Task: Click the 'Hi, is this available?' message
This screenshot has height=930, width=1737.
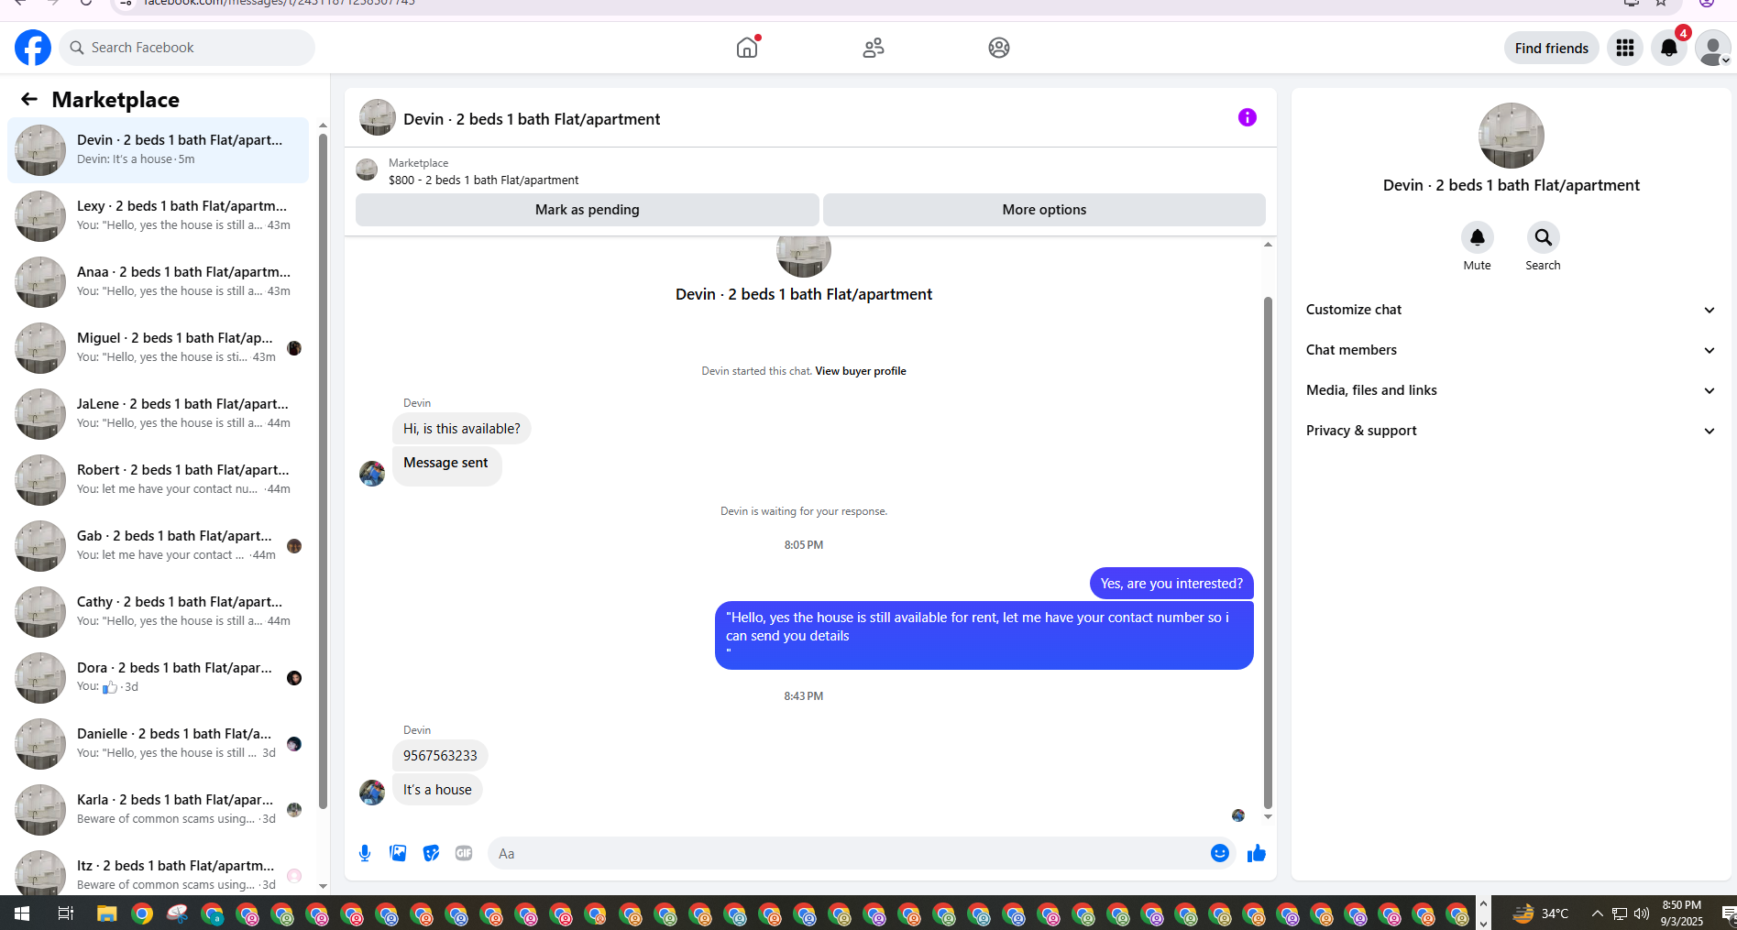Action: point(462,429)
